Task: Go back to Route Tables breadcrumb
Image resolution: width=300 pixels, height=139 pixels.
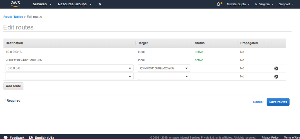Action: 13,17
